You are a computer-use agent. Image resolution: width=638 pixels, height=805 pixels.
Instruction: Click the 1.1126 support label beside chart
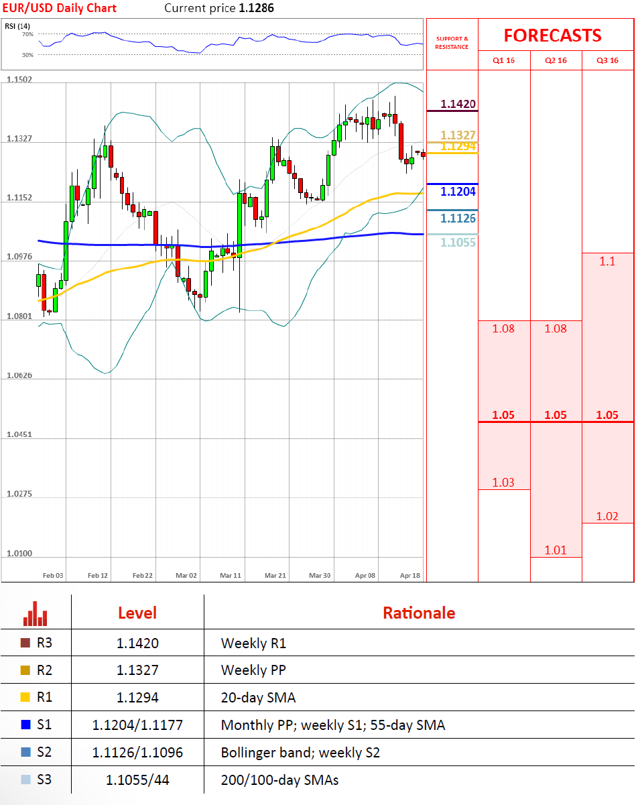pyautogui.click(x=458, y=219)
